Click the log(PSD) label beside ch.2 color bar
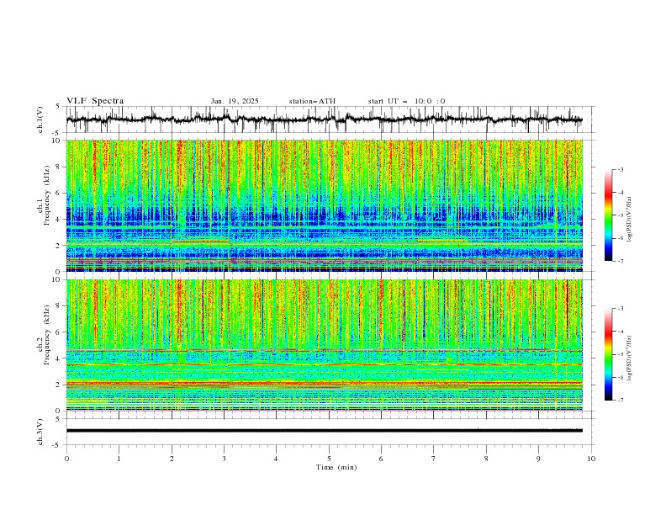 click(630, 358)
